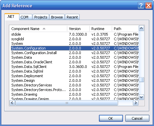
Task: Select the System.Design row
Action: click(75, 80)
